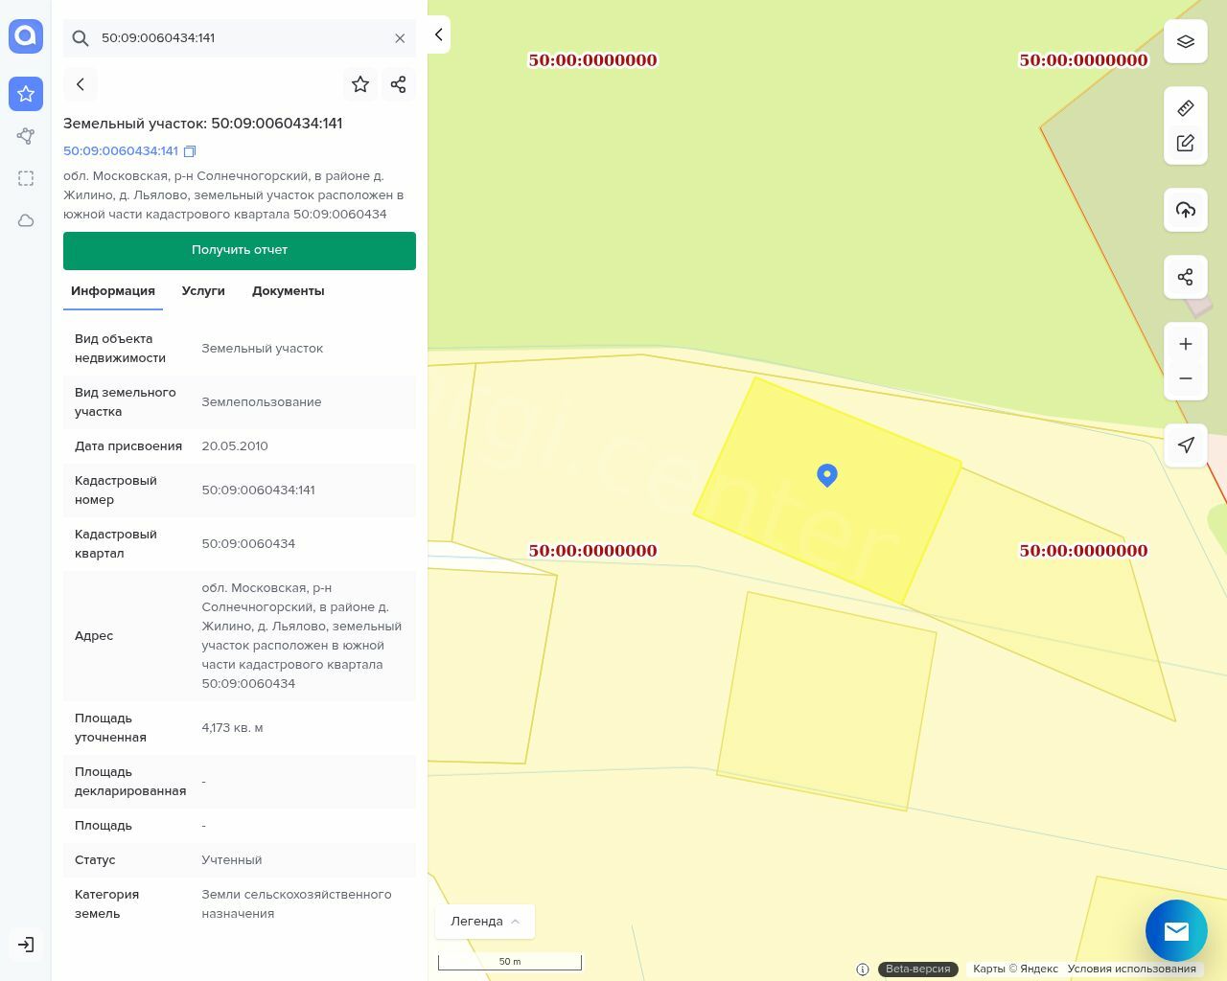Select the ruler measurement tool
The image size is (1227, 981).
1186,108
